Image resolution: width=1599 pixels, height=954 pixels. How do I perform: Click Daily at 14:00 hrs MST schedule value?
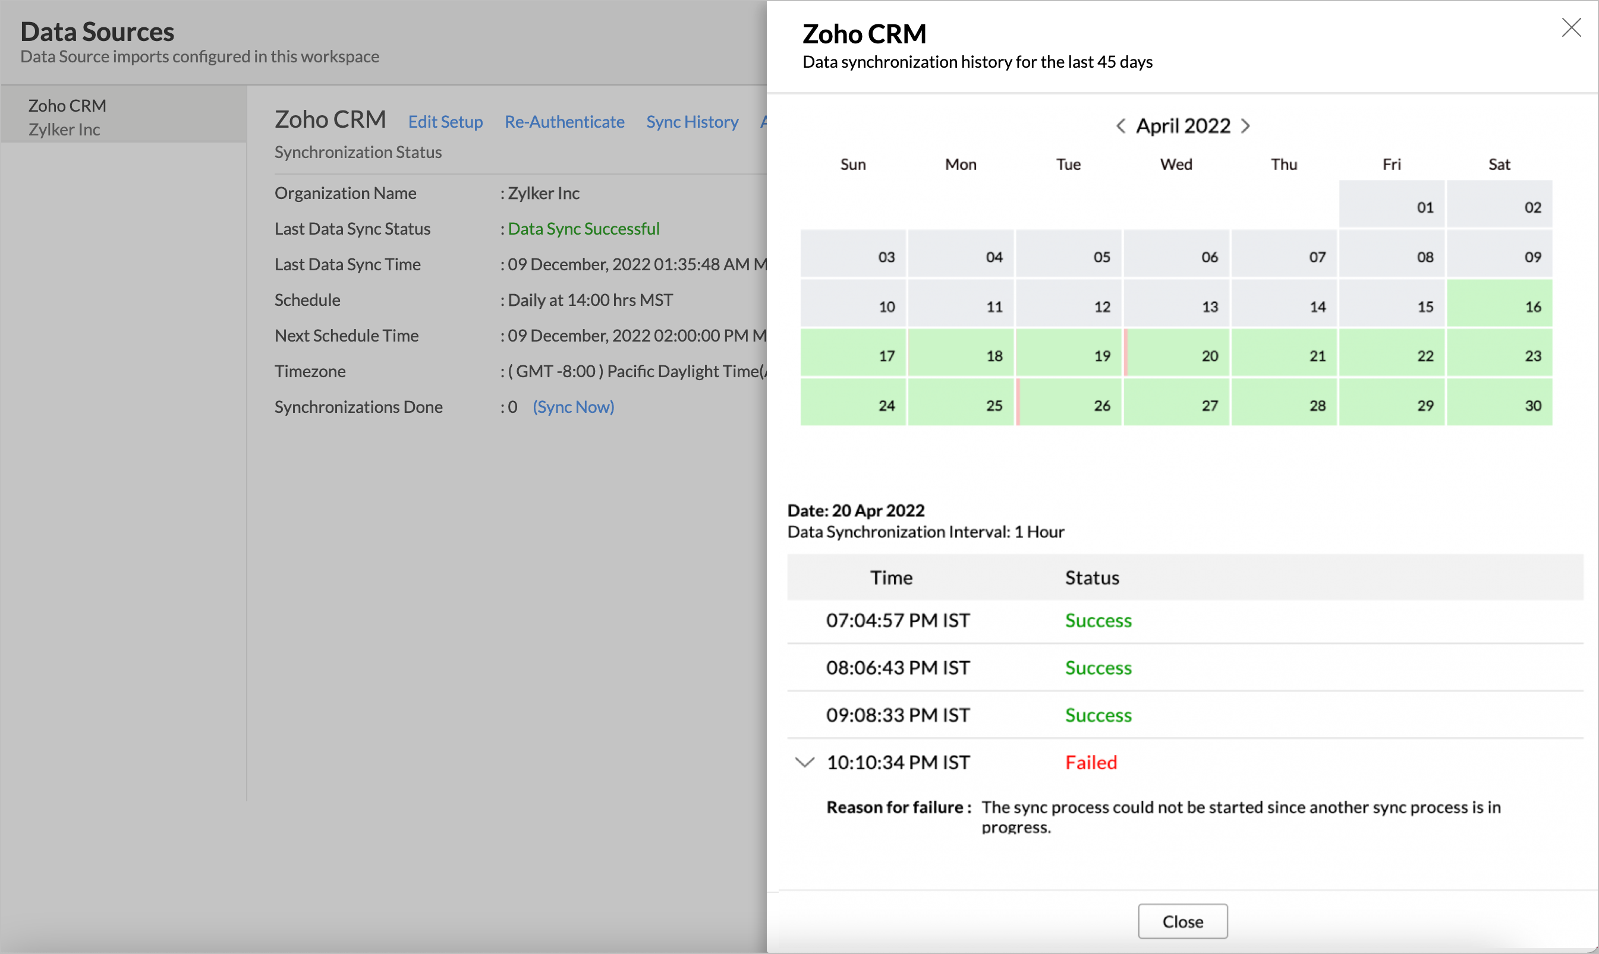[590, 300]
